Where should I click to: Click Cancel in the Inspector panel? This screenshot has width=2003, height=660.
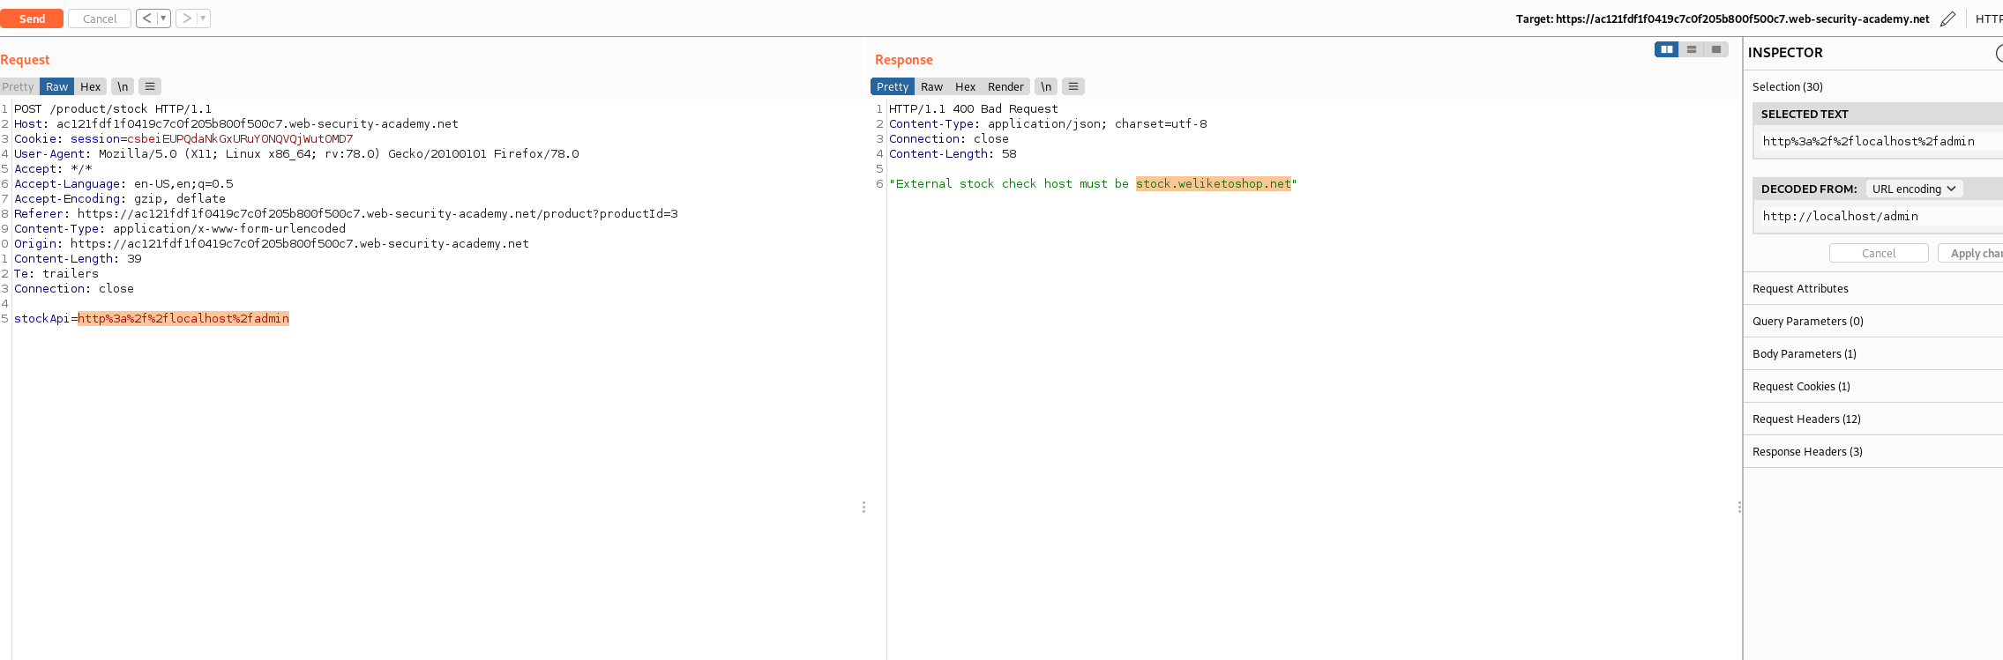tap(1878, 253)
